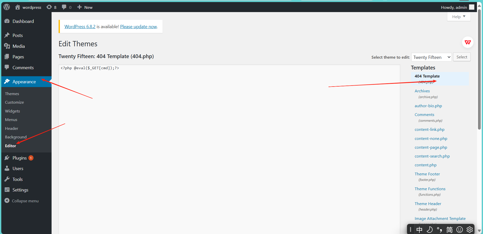The image size is (483, 234).
Task: Click the page vertical scrollbar
Action: 479,69
